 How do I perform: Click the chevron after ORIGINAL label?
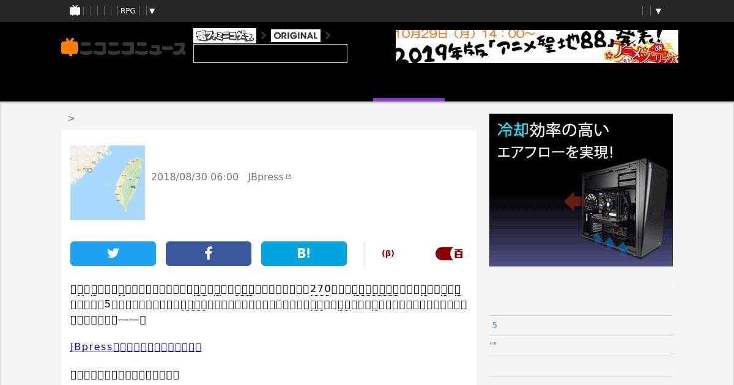[328, 35]
